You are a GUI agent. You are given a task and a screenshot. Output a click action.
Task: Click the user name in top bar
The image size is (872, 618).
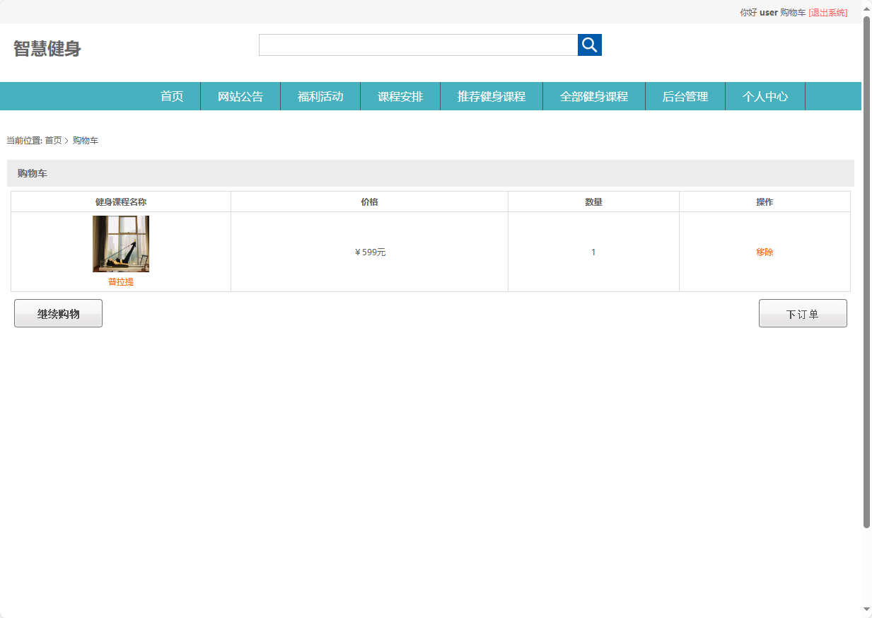coord(768,13)
